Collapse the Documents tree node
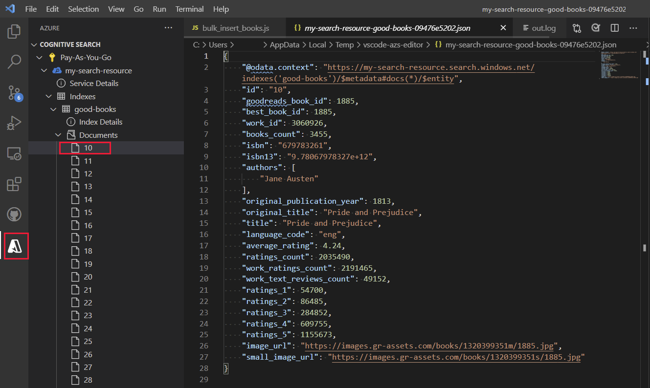Viewport: 650px width, 388px height. coord(58,135)
